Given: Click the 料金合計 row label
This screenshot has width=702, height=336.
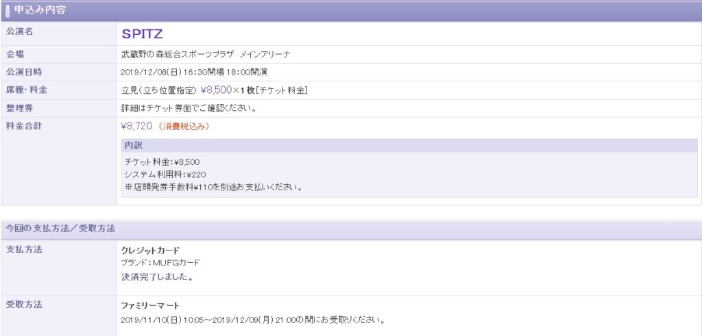Looking at the screenshot, I should pyautogui.click(x=25, y=126).
